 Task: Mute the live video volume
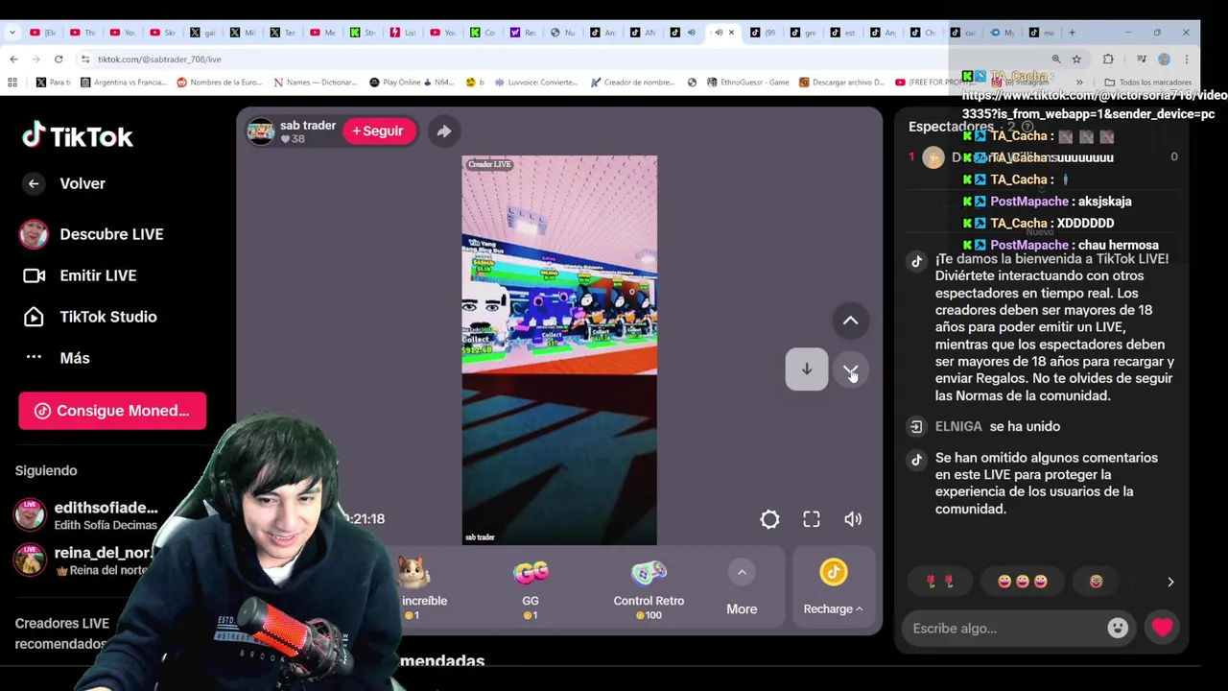853,519
